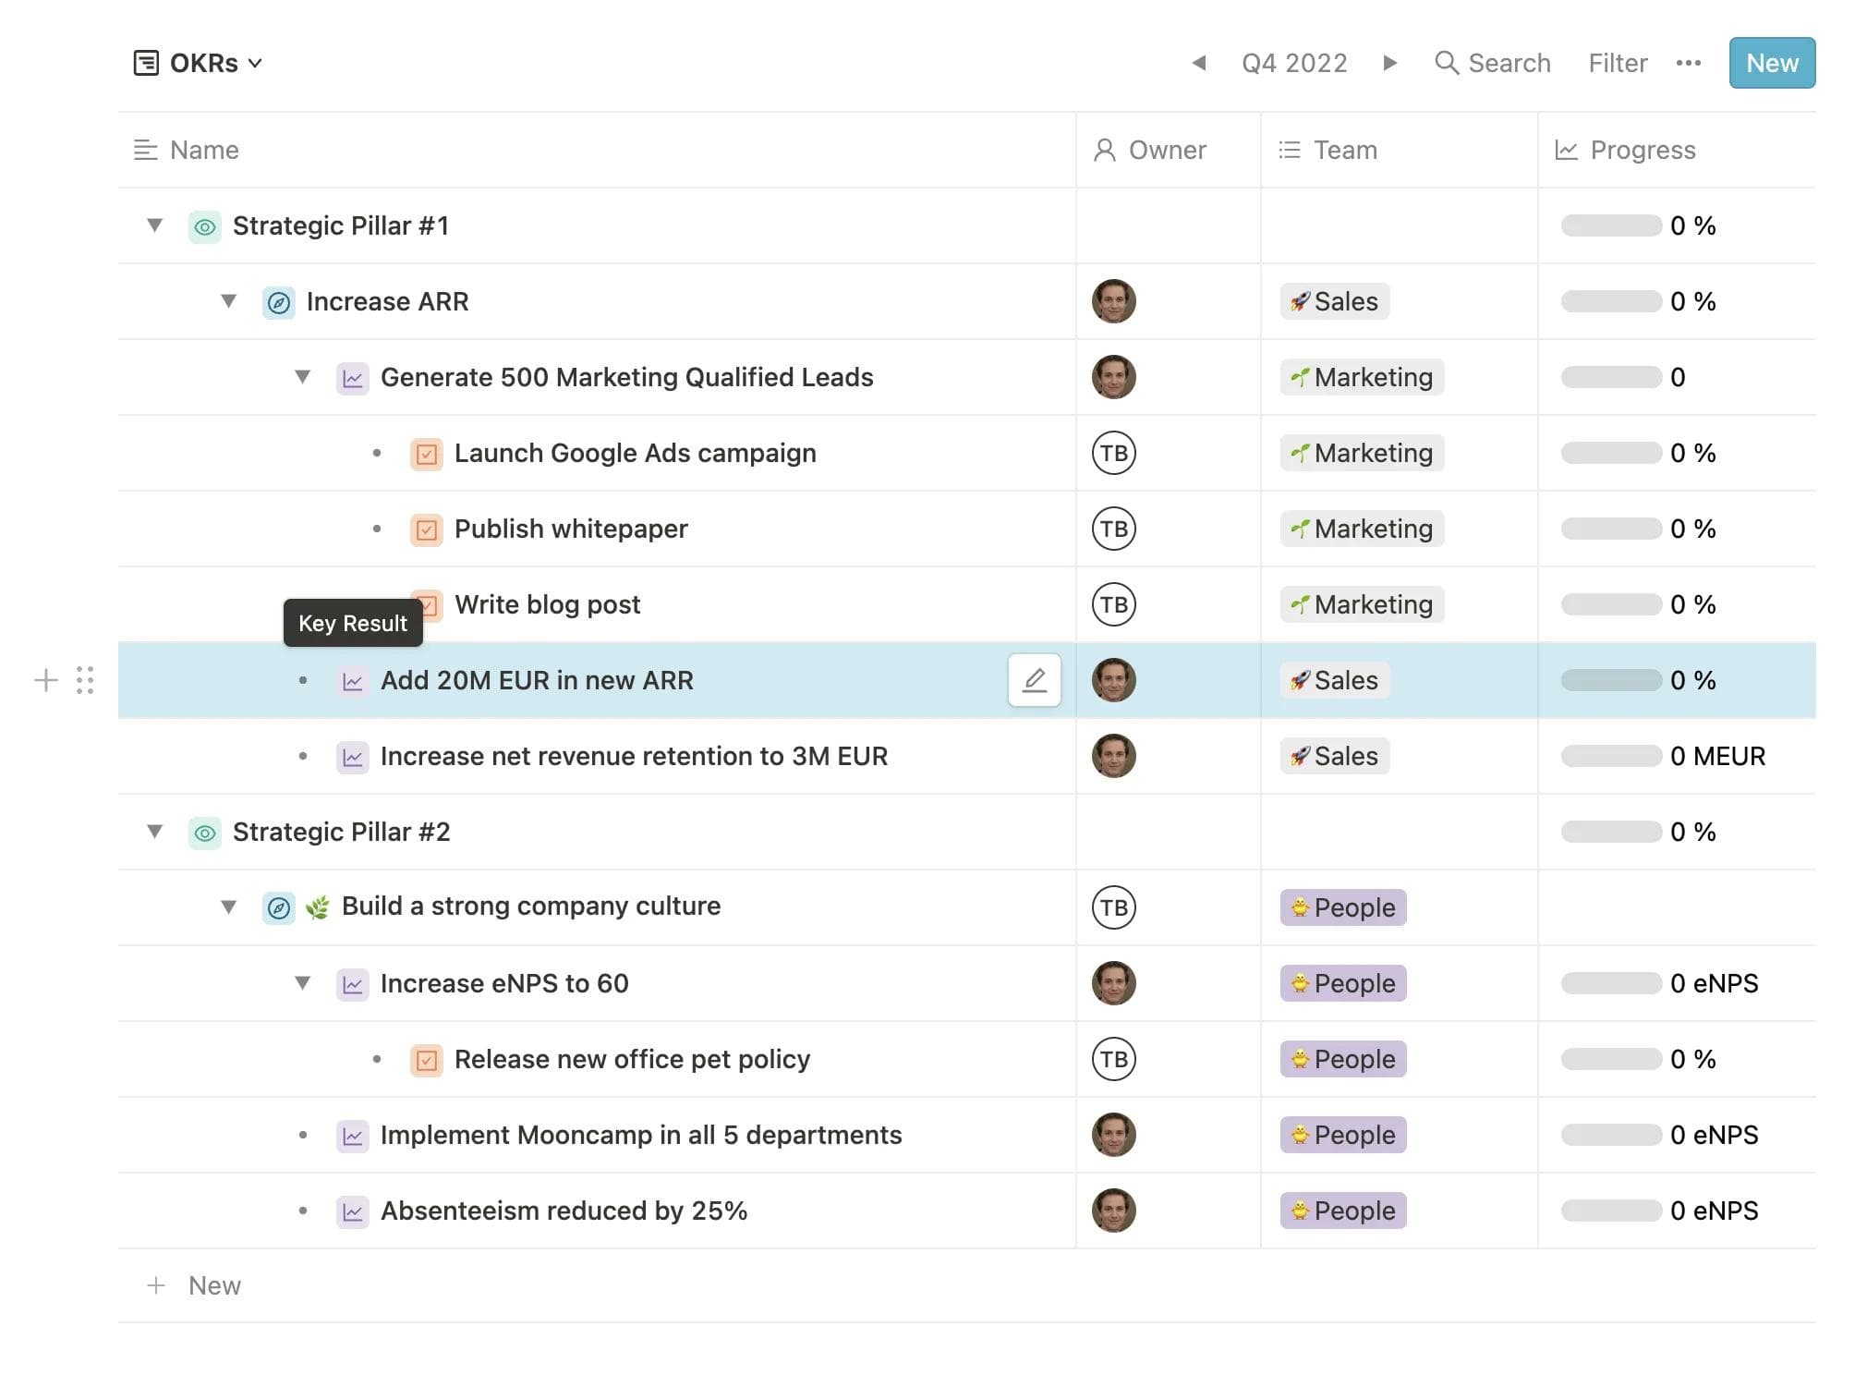This screenshot has height=1375, width=1855.
Task: Click the task checkbox icon for Launch Google Ads campaign
Action: pos(426,454)
